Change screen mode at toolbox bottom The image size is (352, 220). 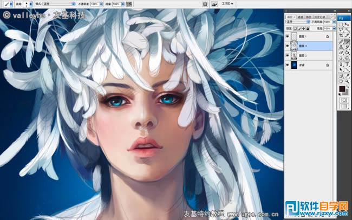(x=344, y=106)
